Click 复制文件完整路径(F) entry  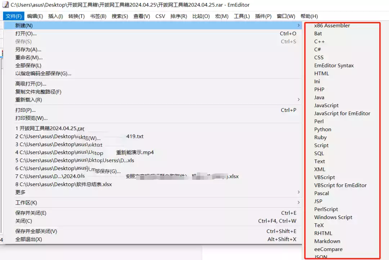pos(38,92)
